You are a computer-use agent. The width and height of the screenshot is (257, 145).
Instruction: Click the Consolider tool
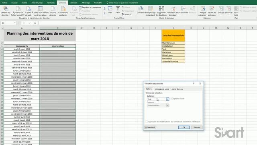pos(184,10)
